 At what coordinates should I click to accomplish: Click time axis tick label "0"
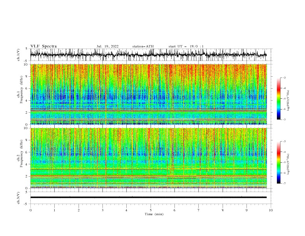(x=30, y=210)
